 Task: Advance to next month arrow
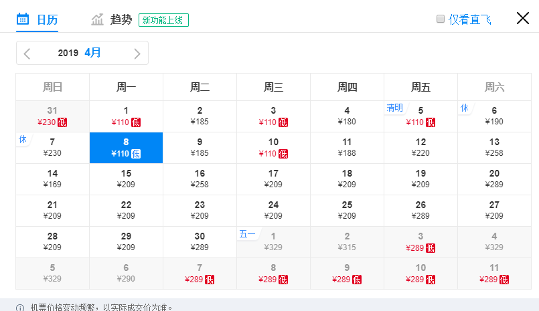coord(137,54)
